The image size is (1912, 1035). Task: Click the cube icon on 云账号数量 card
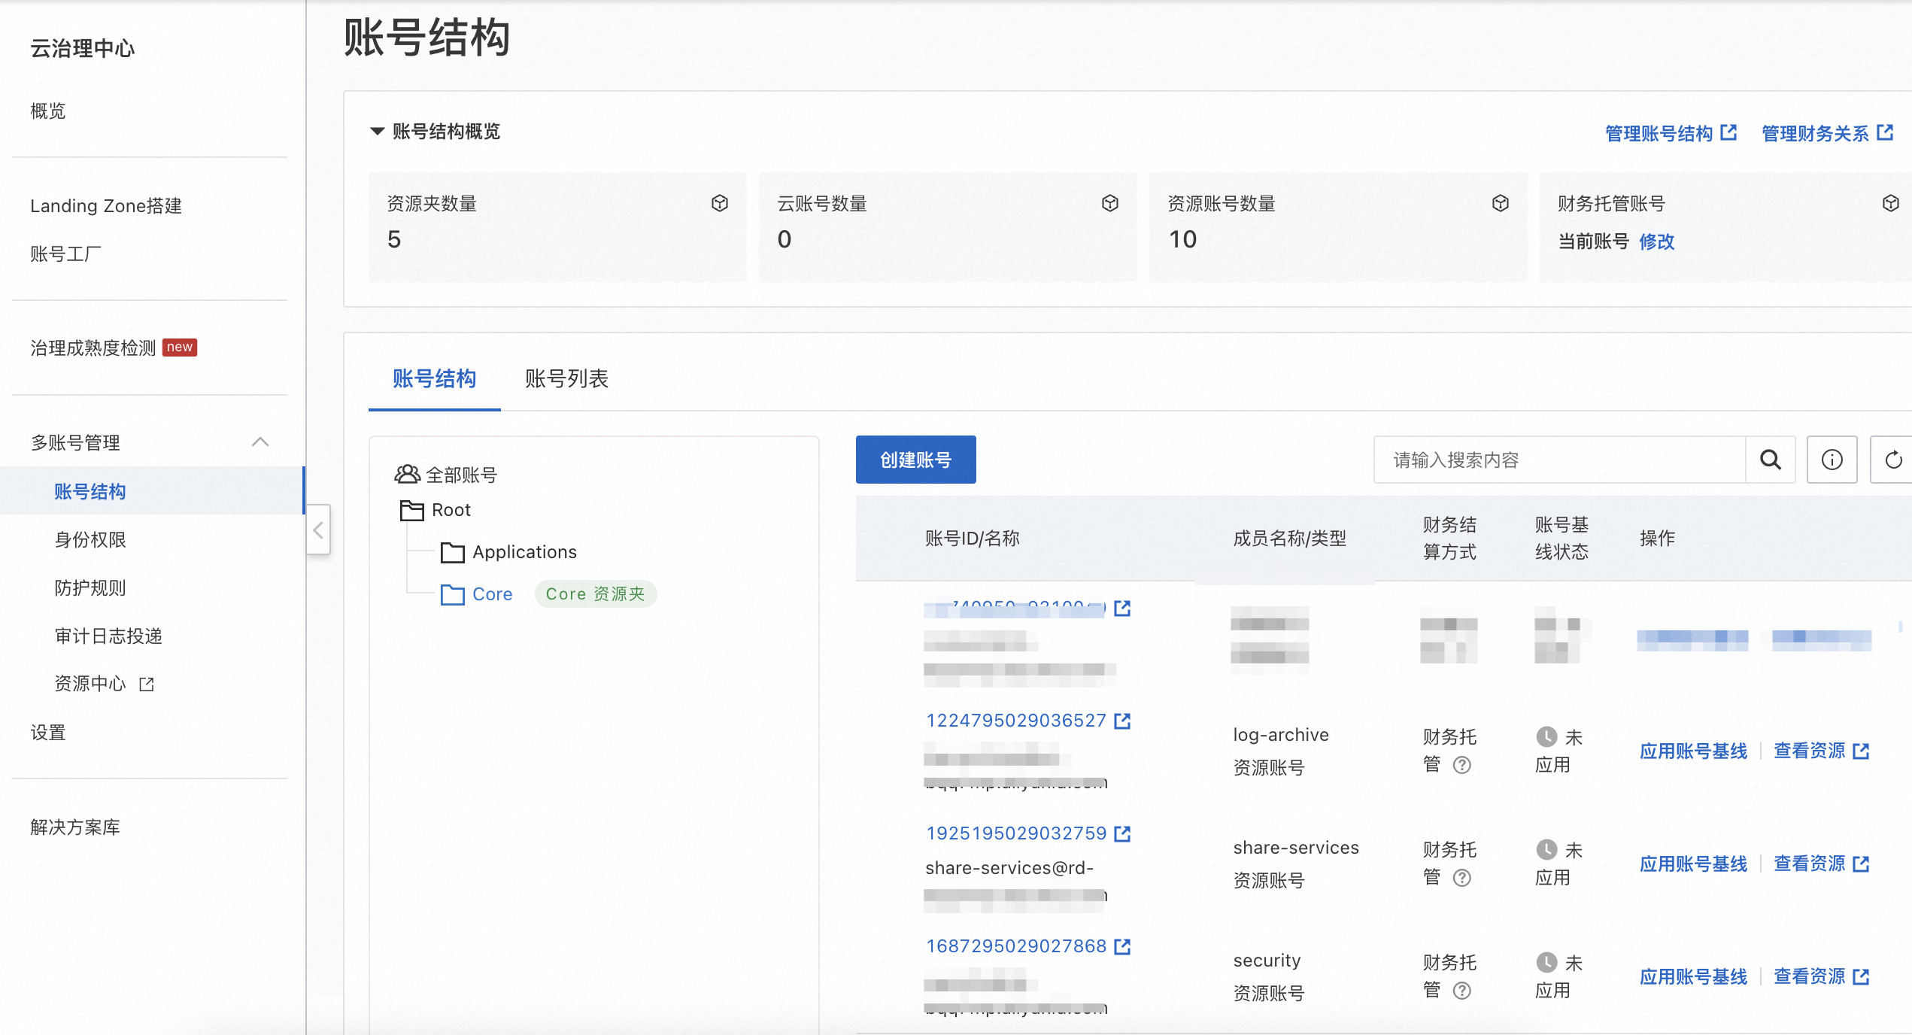(x=1109, y=203)
